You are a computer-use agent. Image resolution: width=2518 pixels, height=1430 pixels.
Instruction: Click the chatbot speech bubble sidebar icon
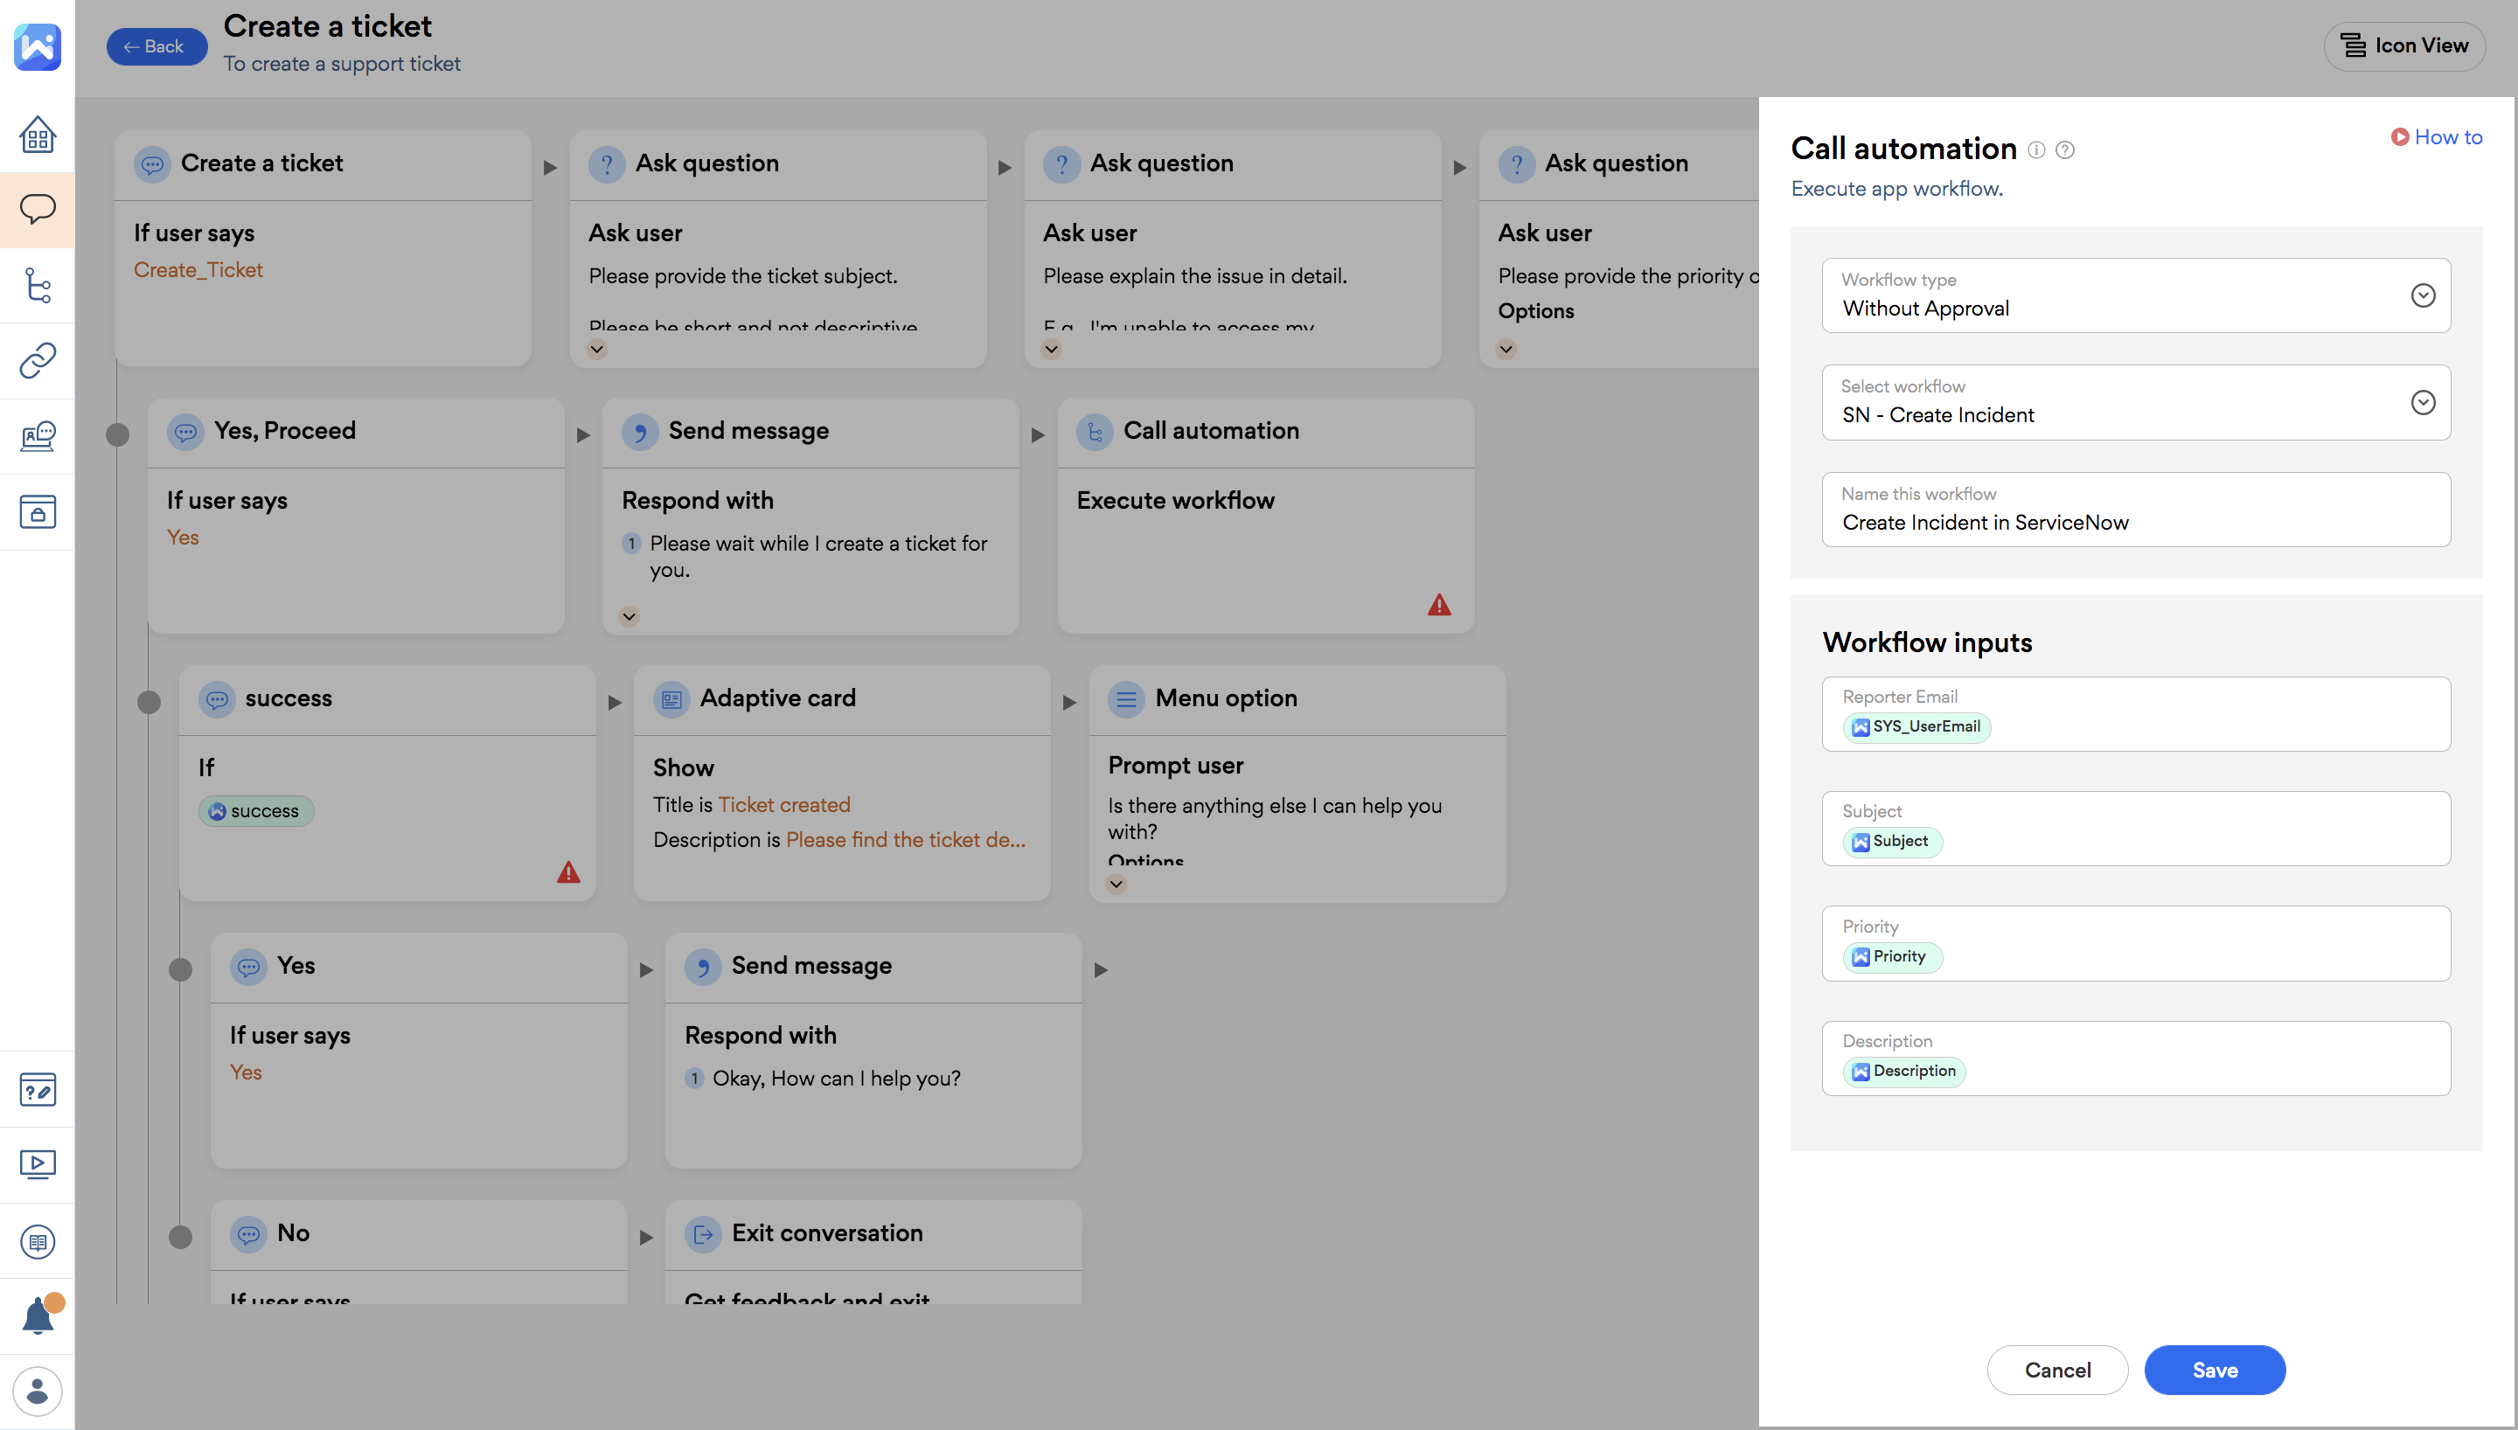click(38, 209)
